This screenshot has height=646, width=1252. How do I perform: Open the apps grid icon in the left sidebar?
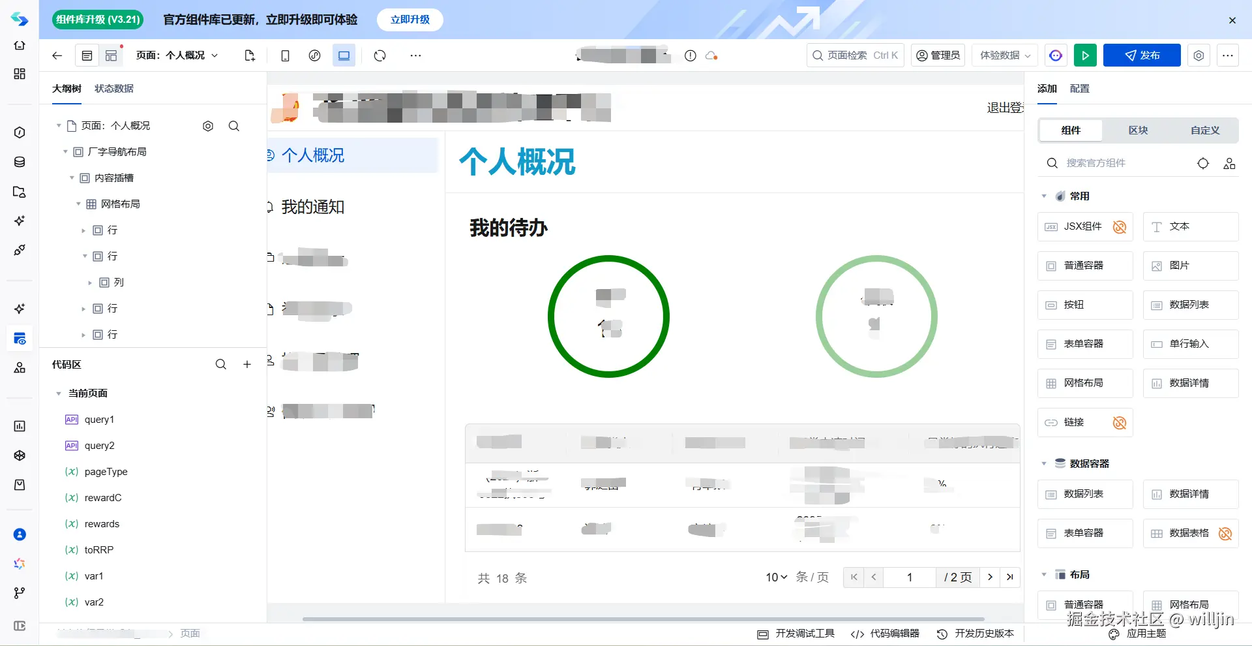click(x=20, y=74)
